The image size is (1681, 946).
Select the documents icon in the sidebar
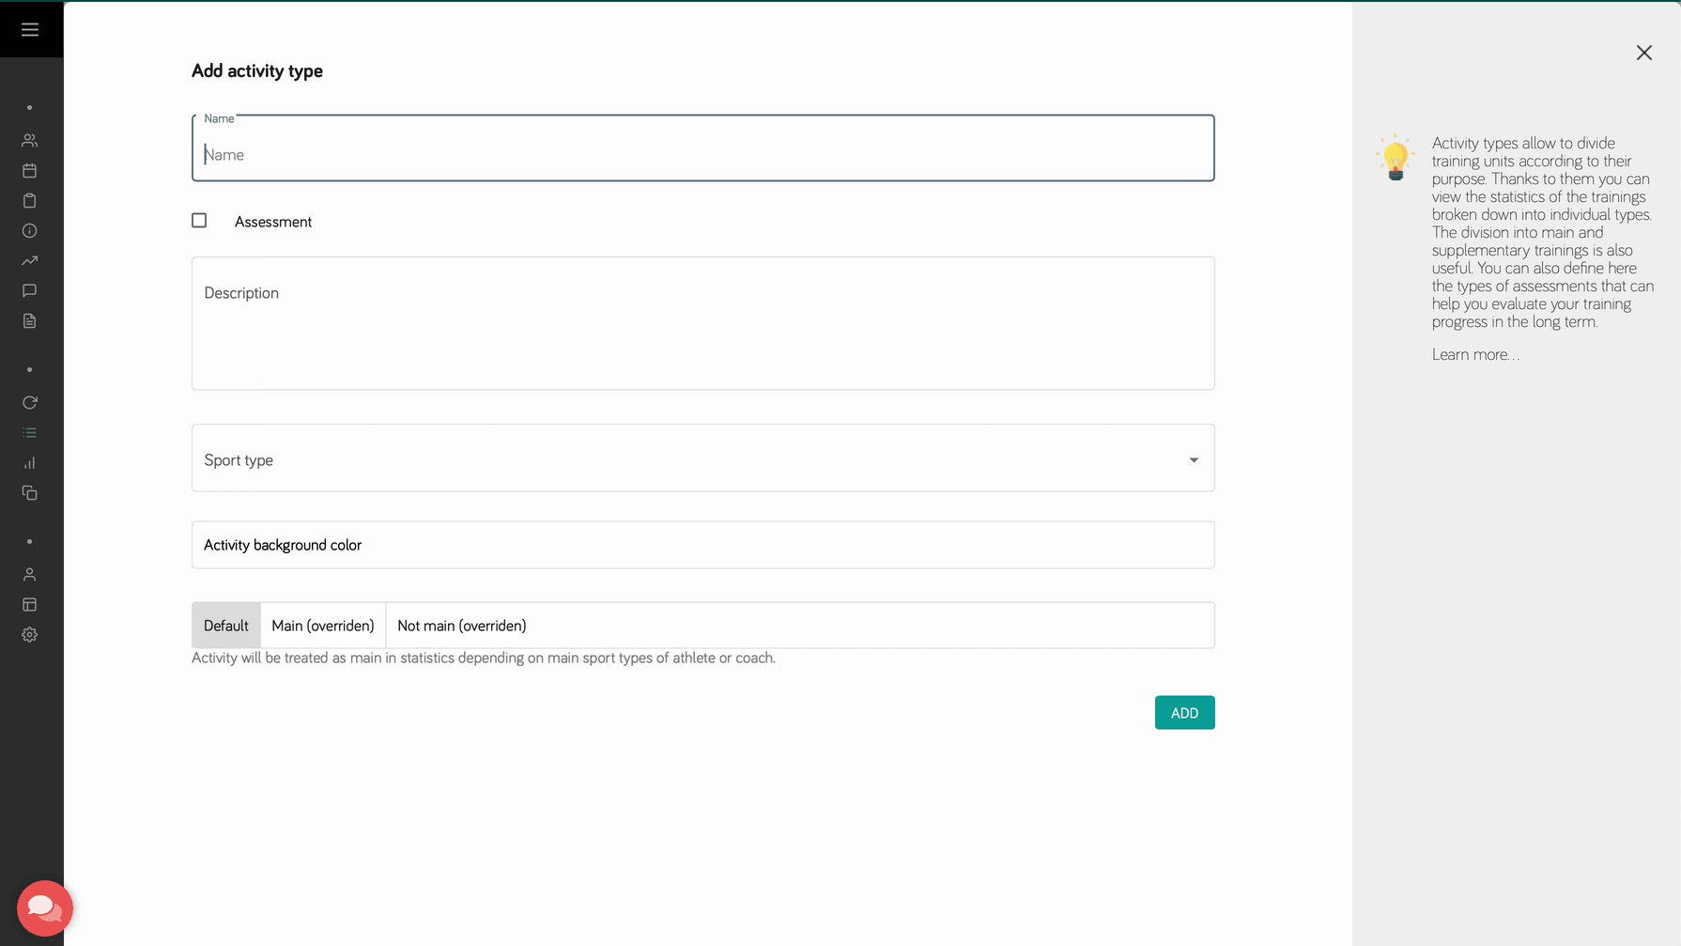click(29, 320)
